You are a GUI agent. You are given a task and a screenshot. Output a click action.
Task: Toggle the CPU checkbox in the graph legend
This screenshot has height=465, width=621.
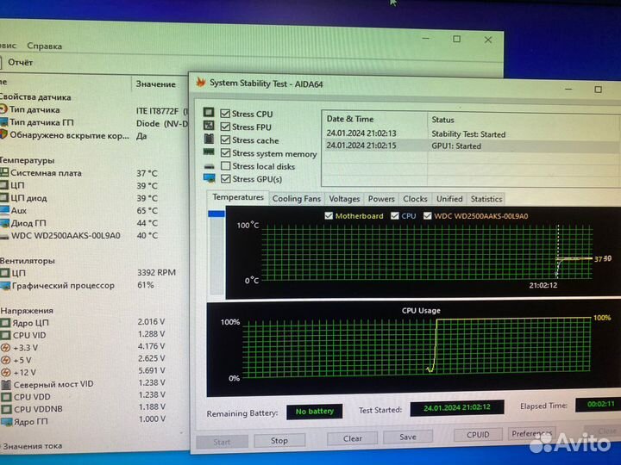click(394, 215)
